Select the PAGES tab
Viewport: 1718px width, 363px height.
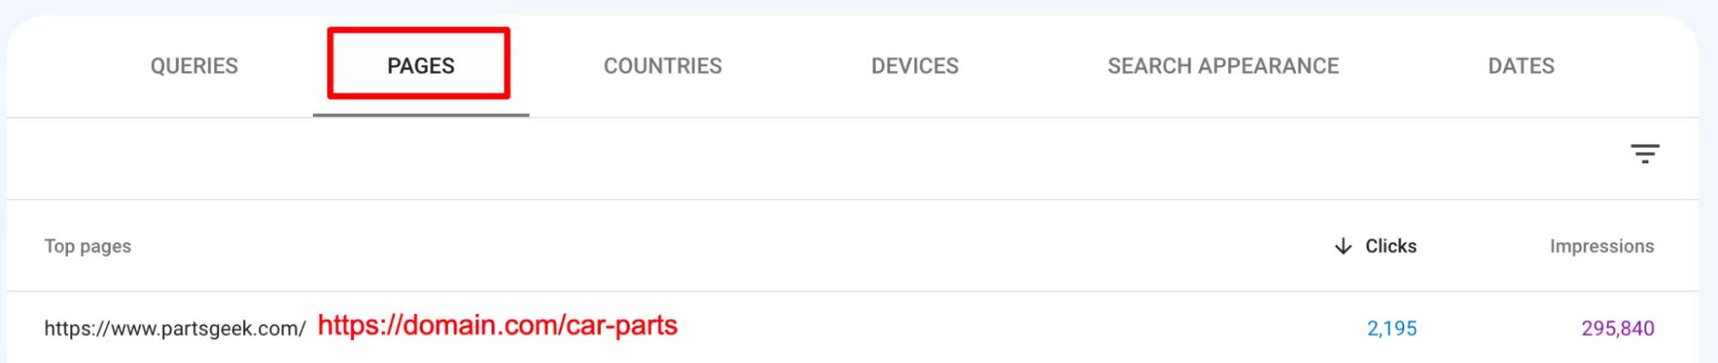click(x=420, y=66)
